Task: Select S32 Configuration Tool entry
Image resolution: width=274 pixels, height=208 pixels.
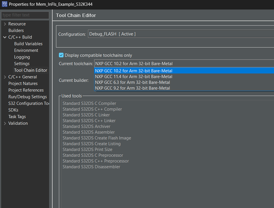Action: point(29,104)
